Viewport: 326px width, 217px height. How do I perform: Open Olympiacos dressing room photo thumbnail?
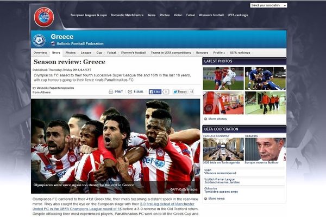(223, 103)
